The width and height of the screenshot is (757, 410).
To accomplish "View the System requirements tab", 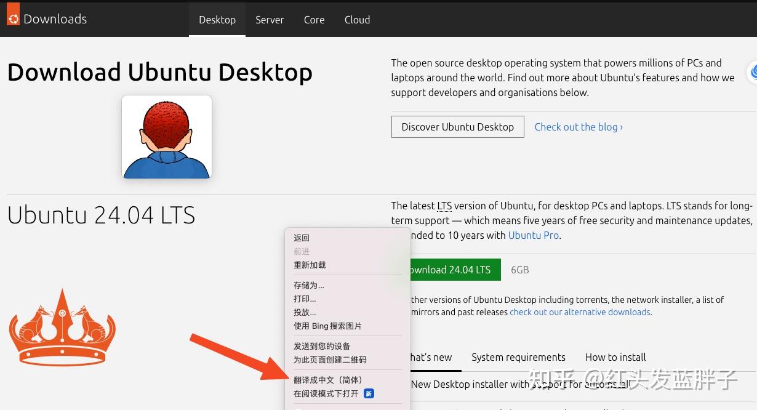I will tap(518, 357).
